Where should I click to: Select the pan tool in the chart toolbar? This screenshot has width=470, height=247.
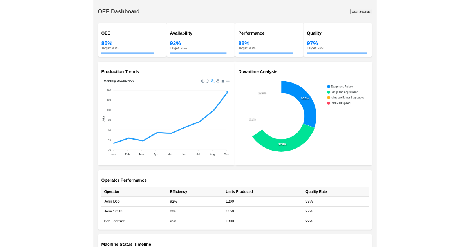218,81
